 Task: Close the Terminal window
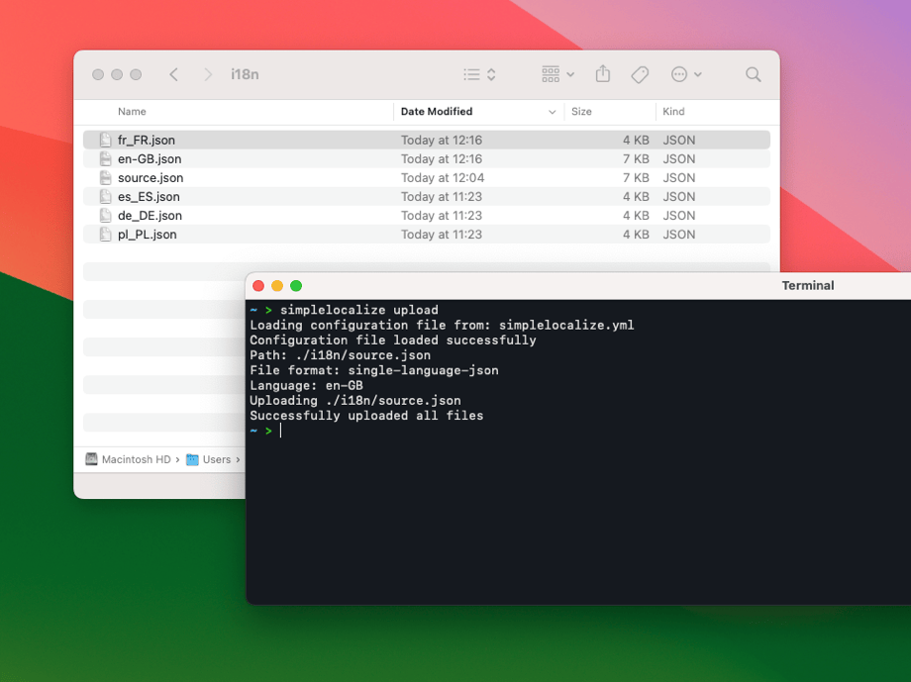(x=258, y=286)
